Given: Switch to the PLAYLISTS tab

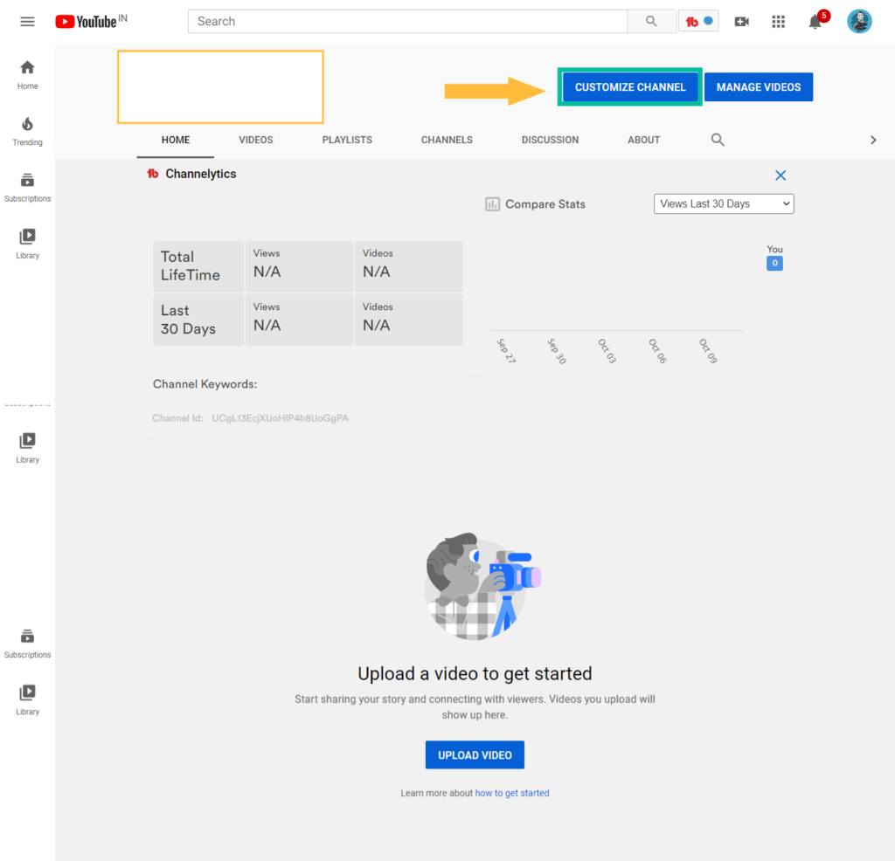Looking at the screenshot, I should click(x=346, y=140).
